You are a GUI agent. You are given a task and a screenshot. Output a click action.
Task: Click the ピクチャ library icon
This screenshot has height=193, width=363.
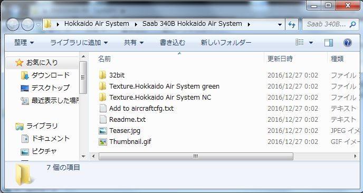(x=25, y=151)
